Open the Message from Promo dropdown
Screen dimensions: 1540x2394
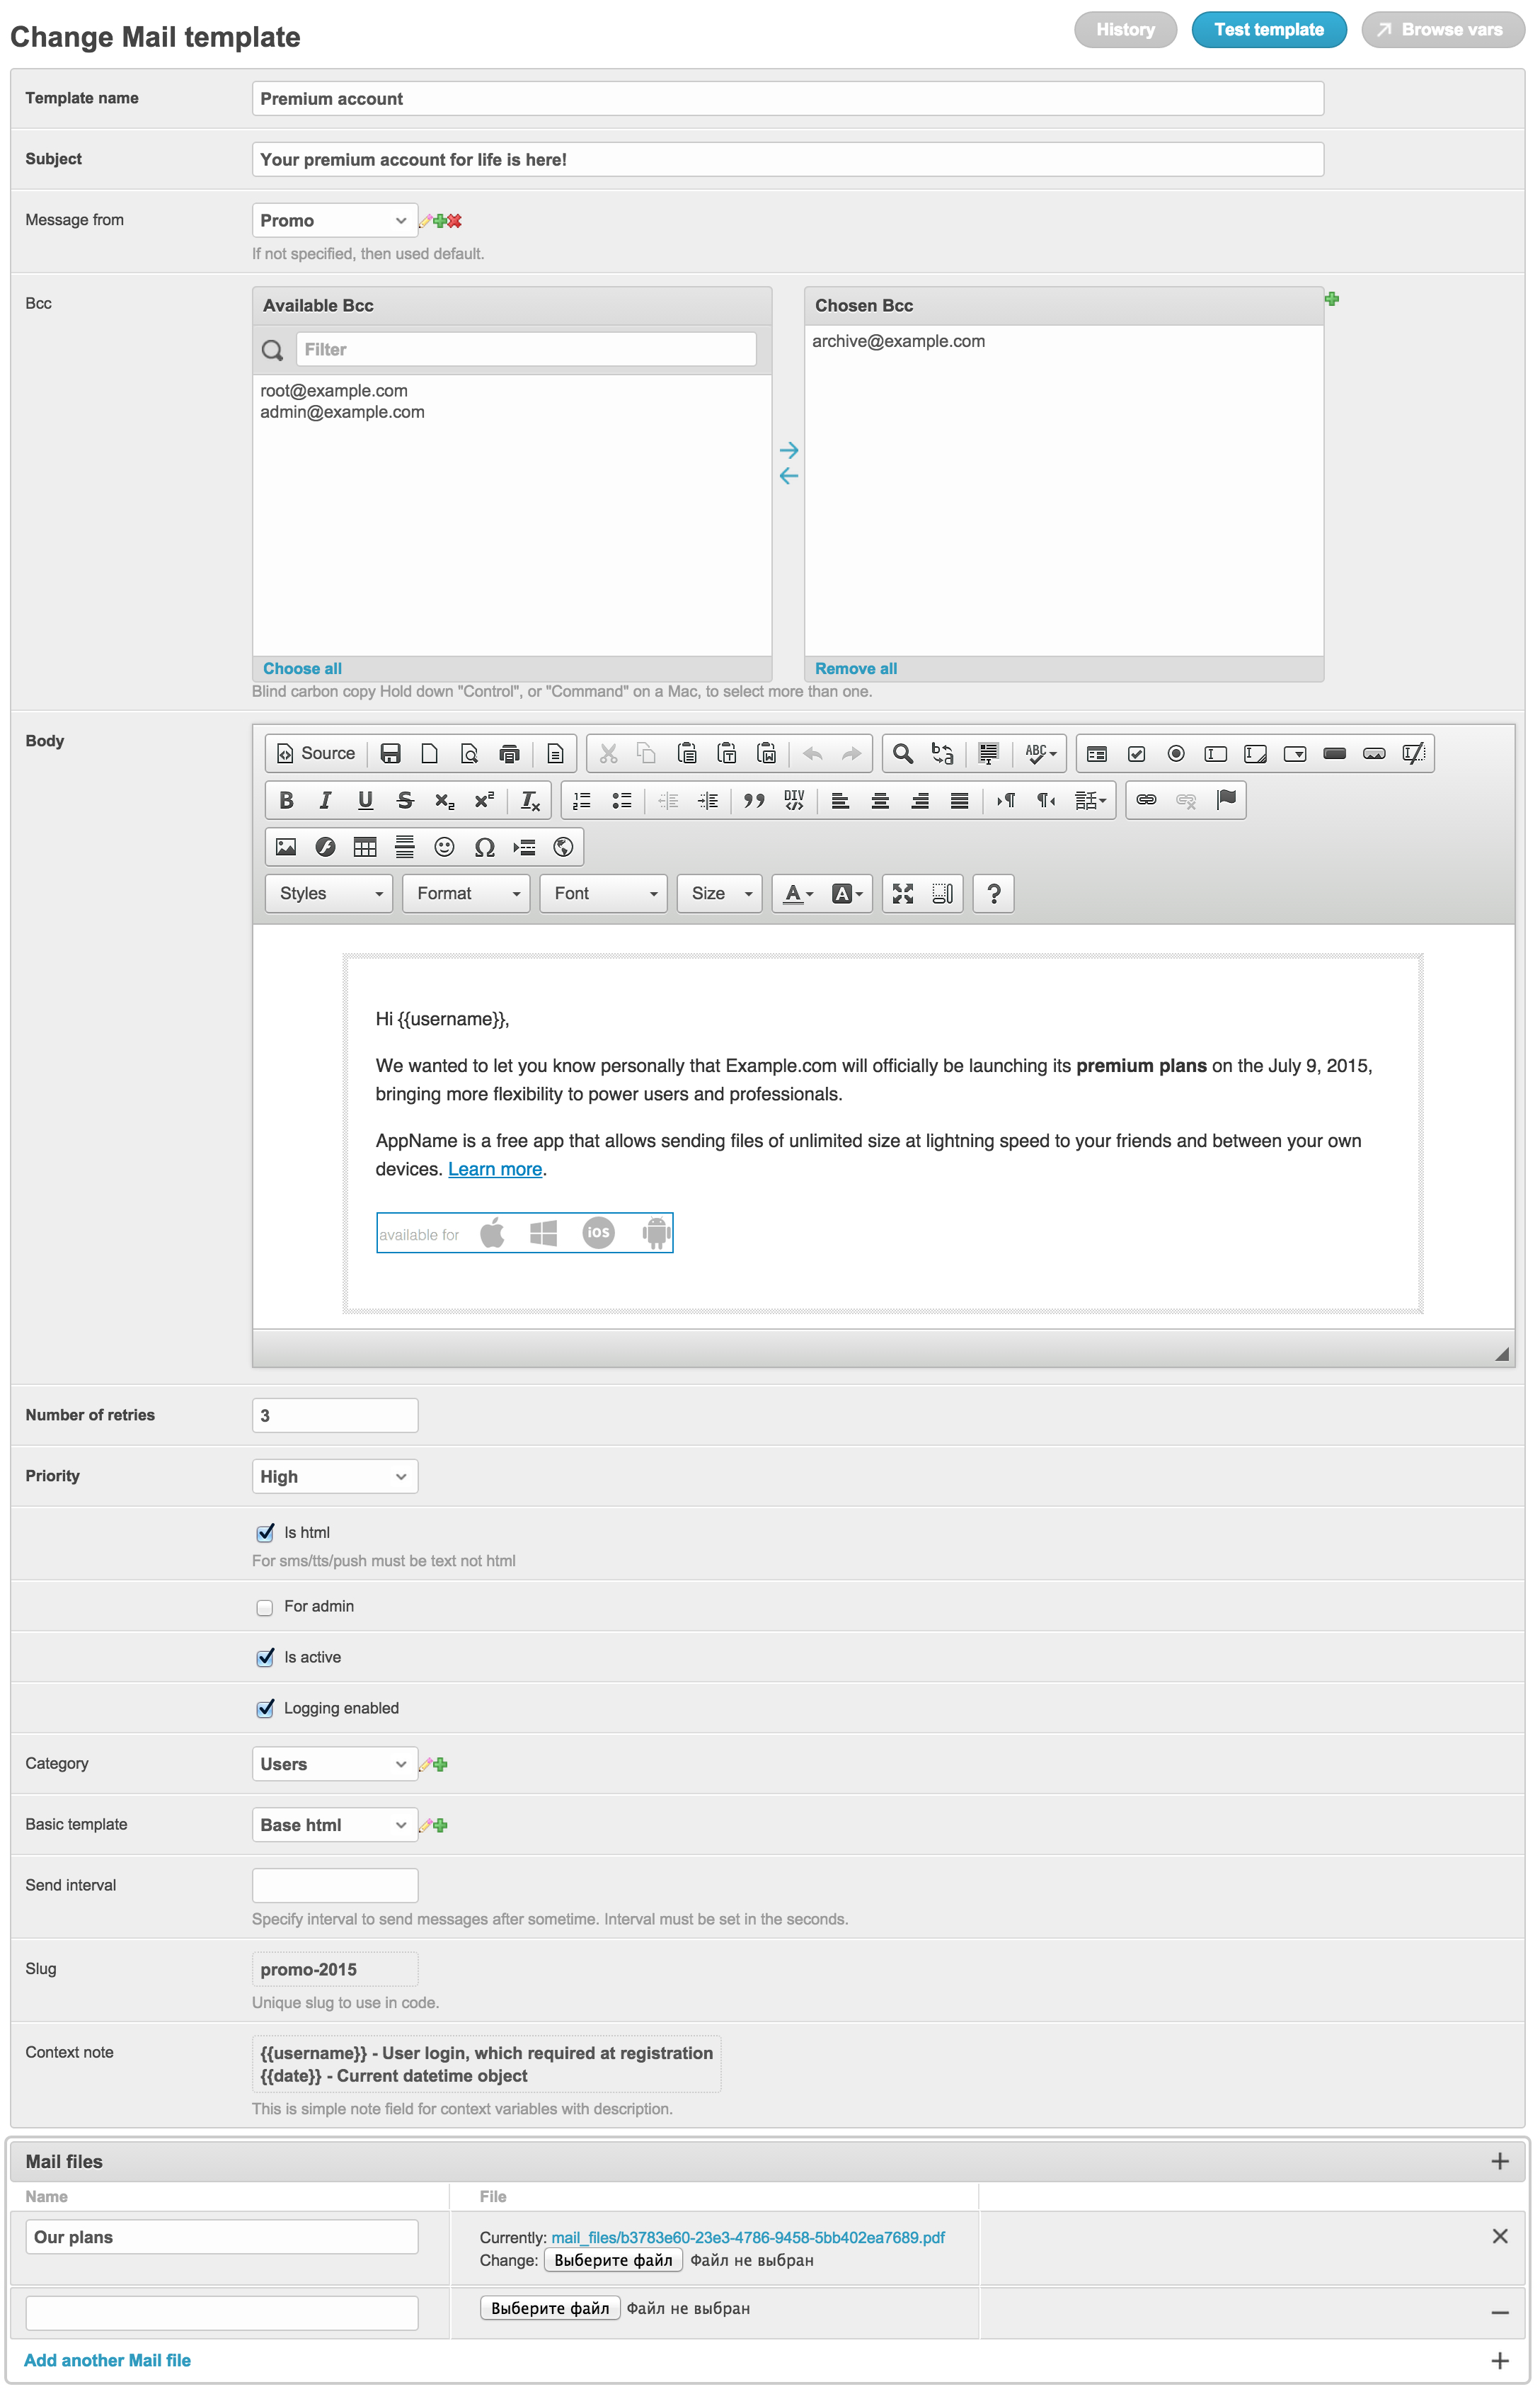click(x=334, y=220)
